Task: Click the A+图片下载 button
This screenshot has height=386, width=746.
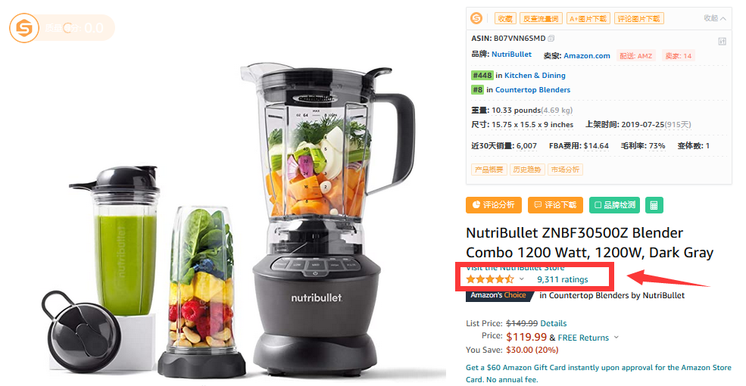Action: 588,18
